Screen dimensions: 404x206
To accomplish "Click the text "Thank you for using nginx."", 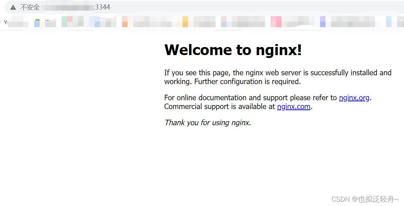I will pyautogui.click(x=207, y=123).
